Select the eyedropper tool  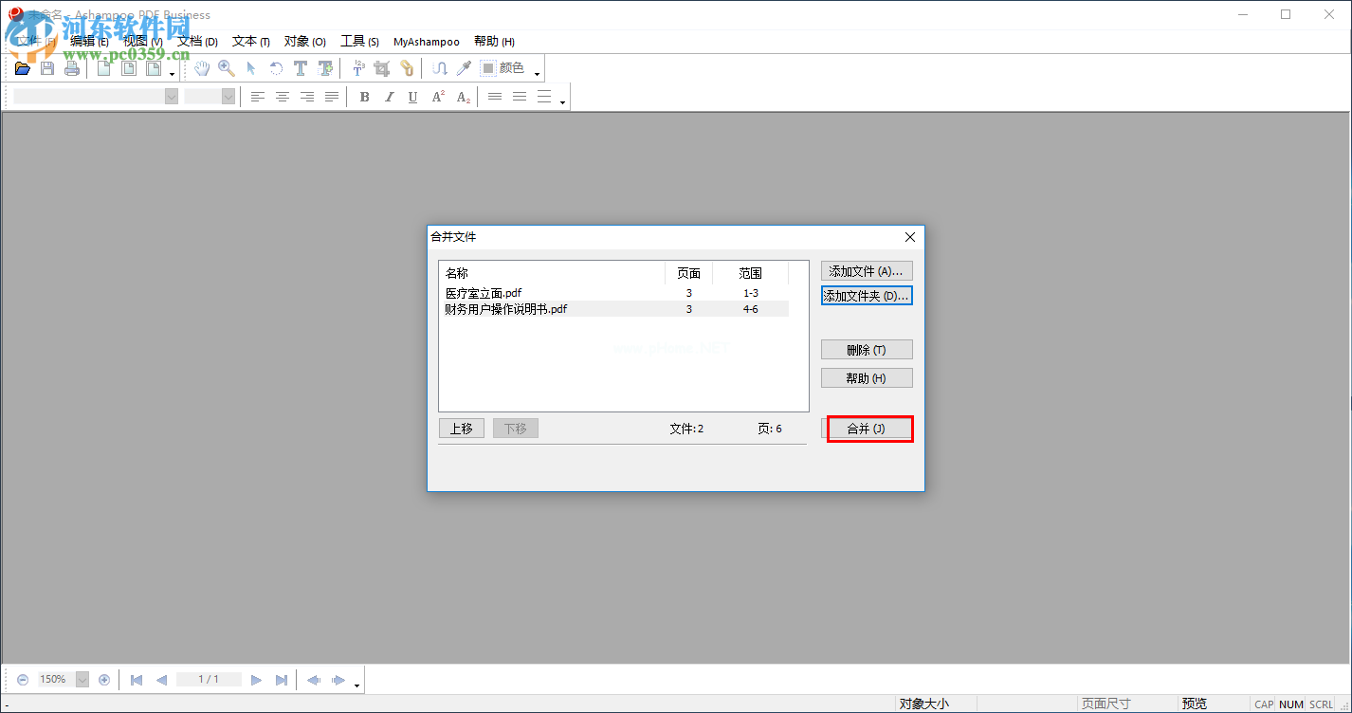pos(464,68)
